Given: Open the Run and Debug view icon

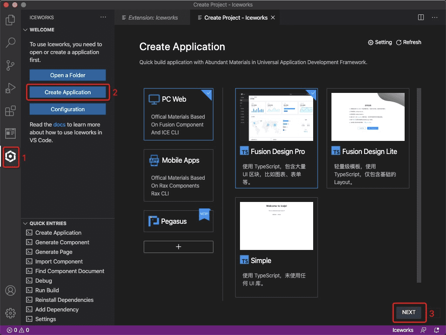Looking at the screenshot, I should [10, 88].
